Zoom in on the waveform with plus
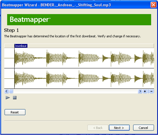This screenshot has width=158, height=135. (x=145, y=91)
